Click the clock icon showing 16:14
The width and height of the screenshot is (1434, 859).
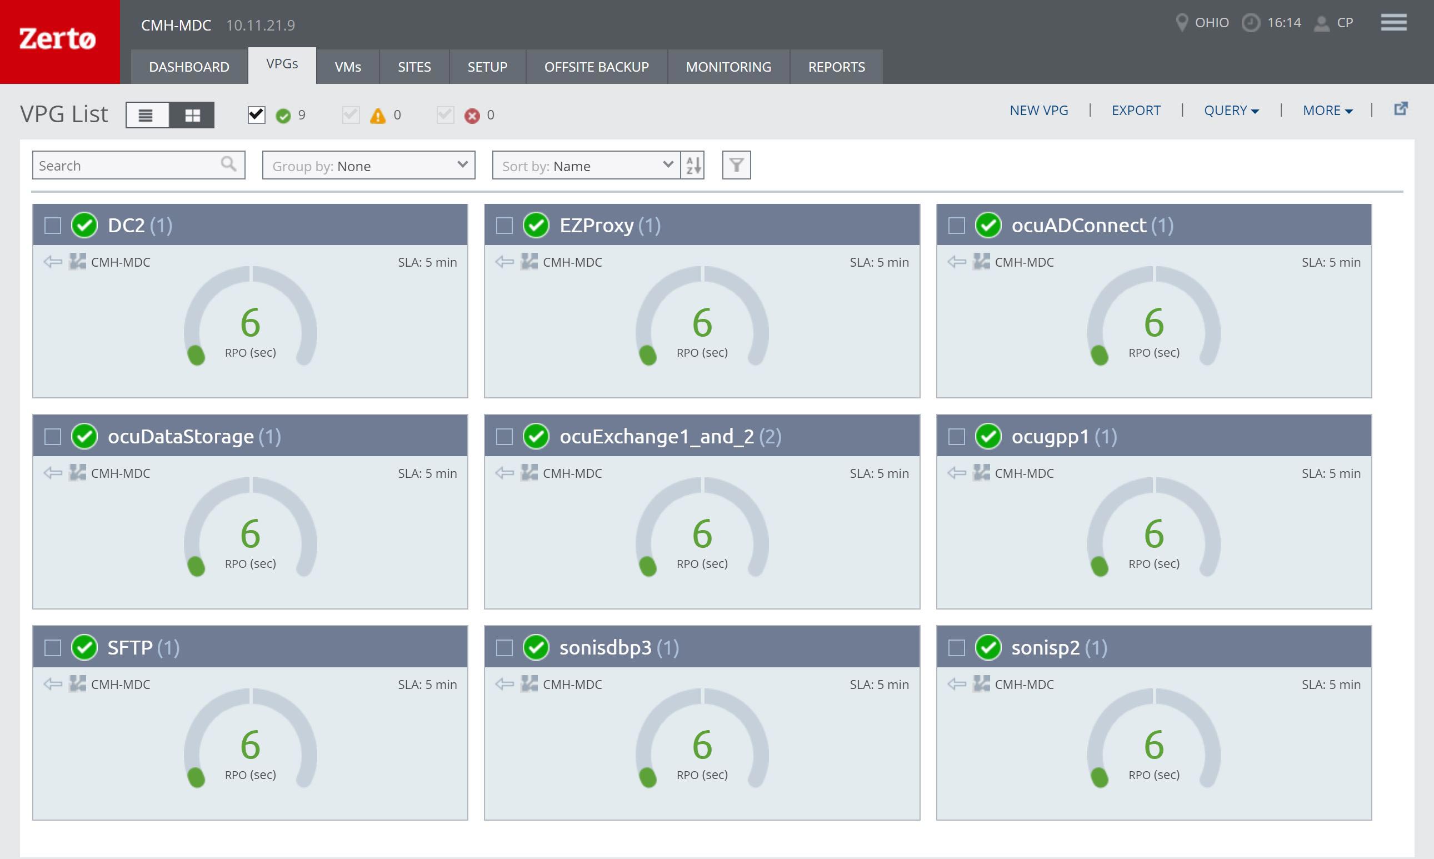point(1251,23)
